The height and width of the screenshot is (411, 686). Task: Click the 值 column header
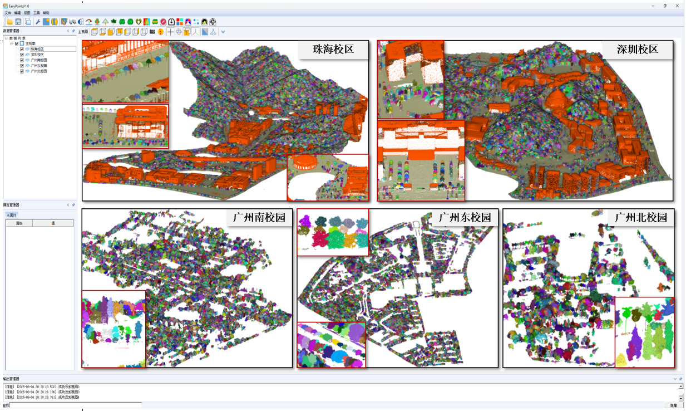(x=53, y=223)
